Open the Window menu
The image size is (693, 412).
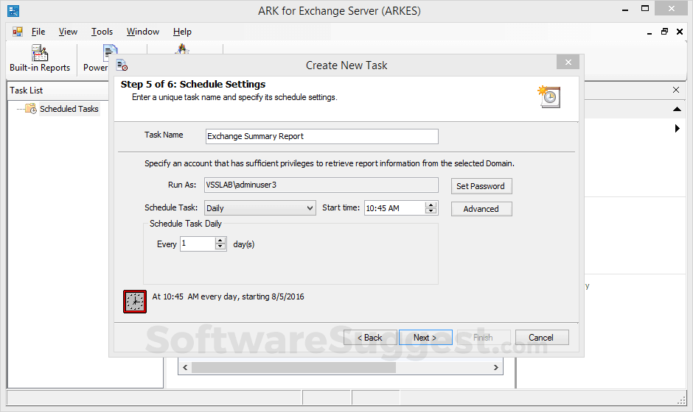point(143,32)
